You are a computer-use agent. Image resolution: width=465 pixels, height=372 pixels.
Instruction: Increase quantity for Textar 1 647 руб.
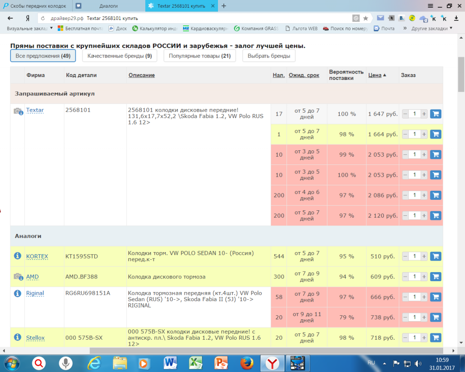(x=424, y=114)
